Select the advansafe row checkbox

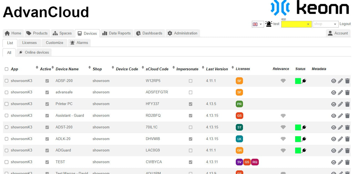coord(7,92)
